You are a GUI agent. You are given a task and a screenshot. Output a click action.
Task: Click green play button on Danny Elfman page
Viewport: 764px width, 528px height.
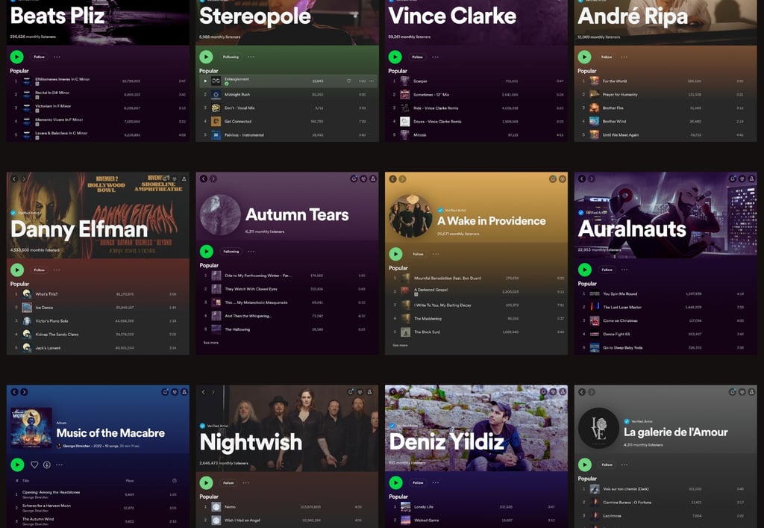coord(17,270)
